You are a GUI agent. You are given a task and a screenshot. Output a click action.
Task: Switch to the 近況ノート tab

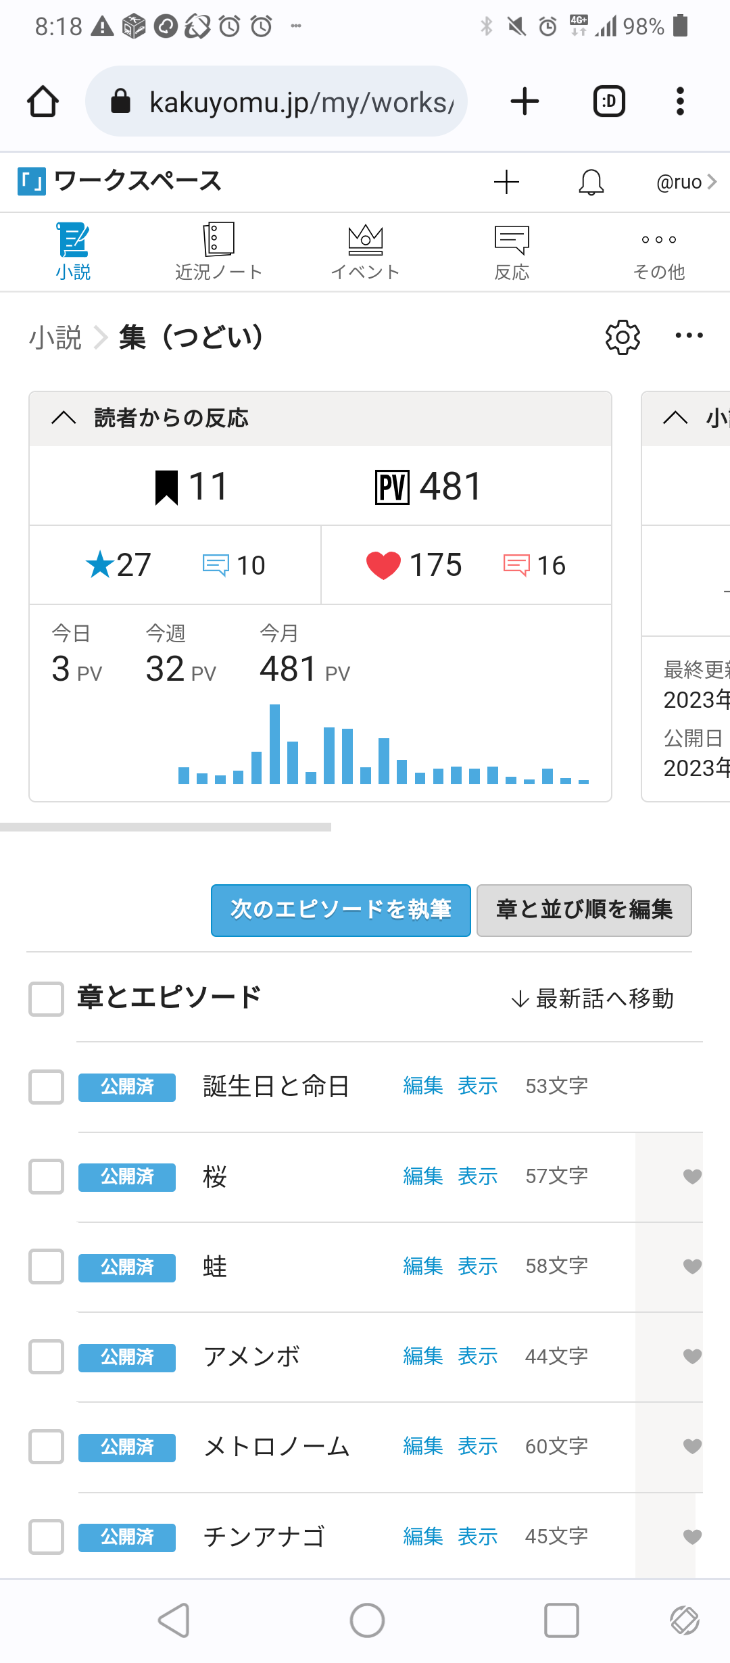[x=218, y=251]
